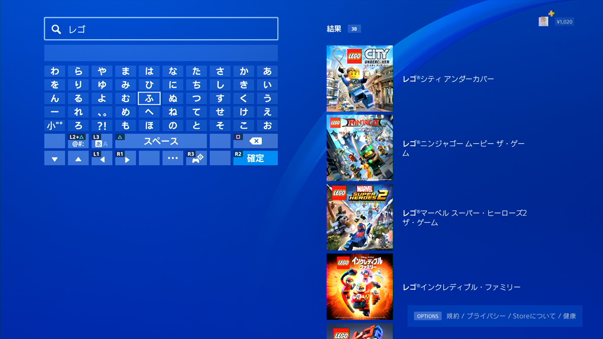Viewport: 603px width, 339px height.
Task: Select result レゴ®インクレディブル・ファミリー
Action: [461, 287]
